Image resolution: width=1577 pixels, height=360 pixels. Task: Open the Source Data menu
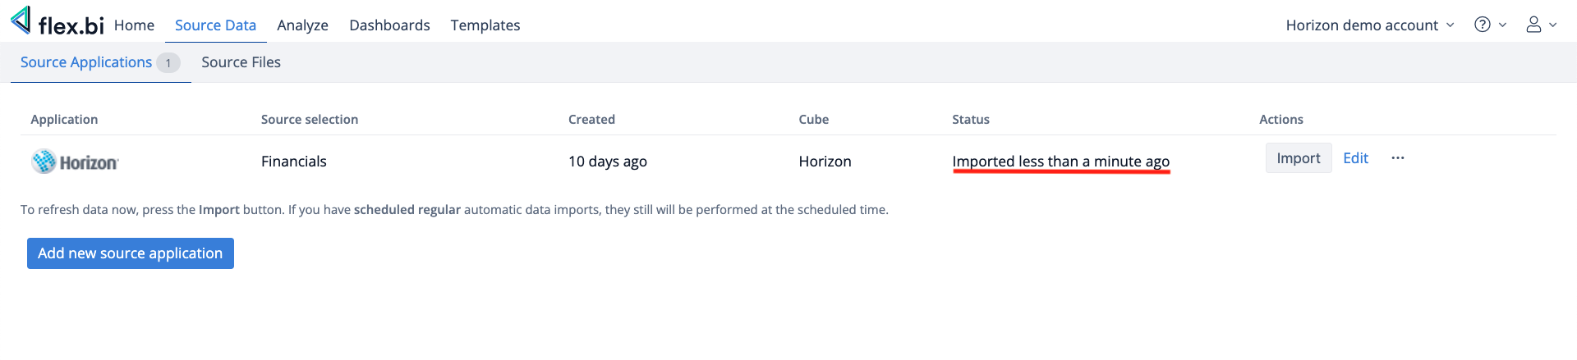pyautogui.click(x=215, y=25)
